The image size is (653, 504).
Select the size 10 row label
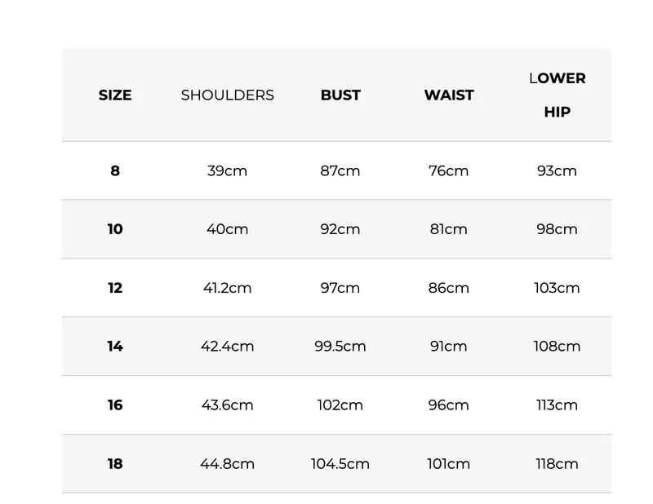(x=115, y=229)
